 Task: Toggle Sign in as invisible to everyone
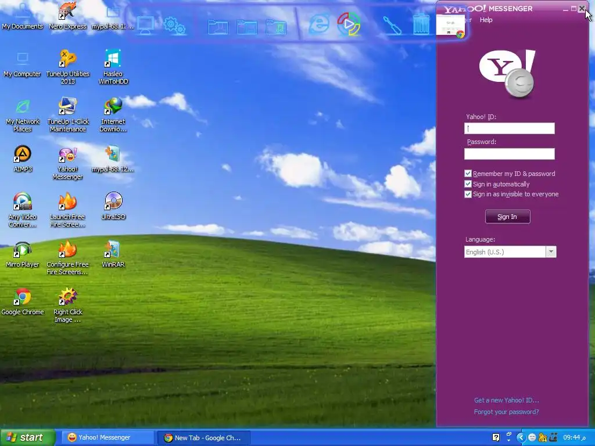point(468,194)
